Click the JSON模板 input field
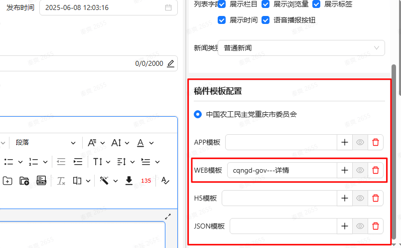401x248 pixels. pos(283,226)
